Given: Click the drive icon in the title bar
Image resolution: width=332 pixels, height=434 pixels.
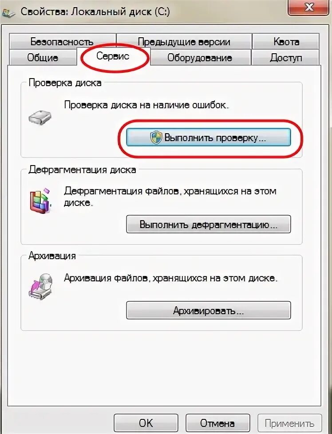Looking at the screenshot, I should 8,12.
